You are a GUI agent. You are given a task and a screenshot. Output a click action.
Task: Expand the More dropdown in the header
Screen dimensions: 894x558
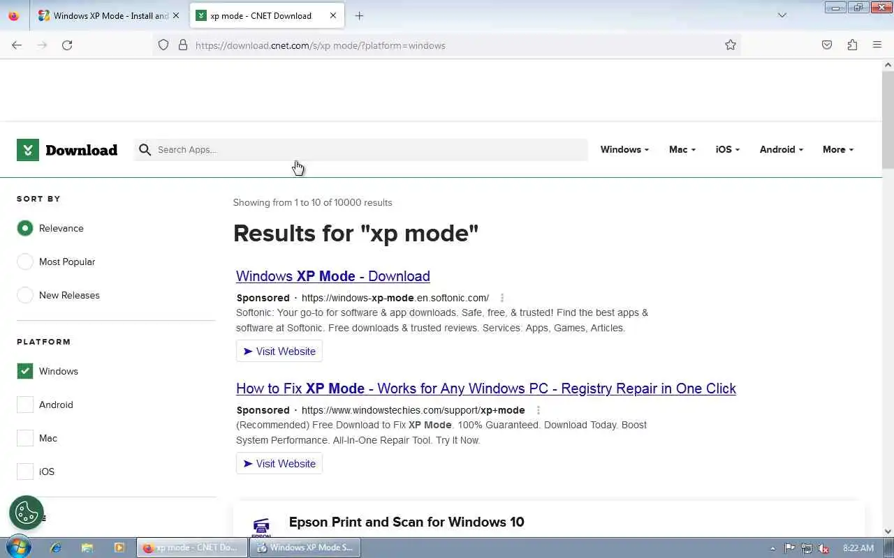pos(837,149)
